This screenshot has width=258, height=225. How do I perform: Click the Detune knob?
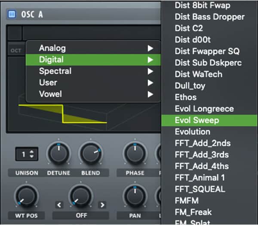coord(58,153)
